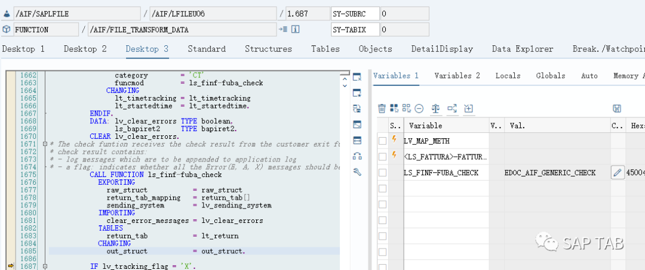The width and height of the screenshot is (645, 270).
Task: Click in the SY-SUBRC value field
Action: click(x=405, y=14)
